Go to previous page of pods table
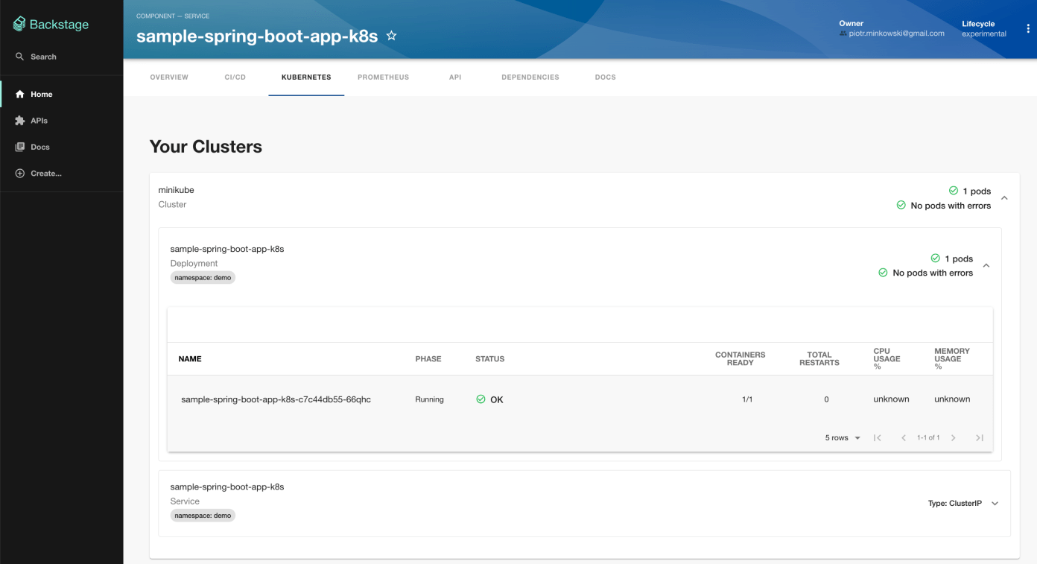1037x564 pixels. 904,438
